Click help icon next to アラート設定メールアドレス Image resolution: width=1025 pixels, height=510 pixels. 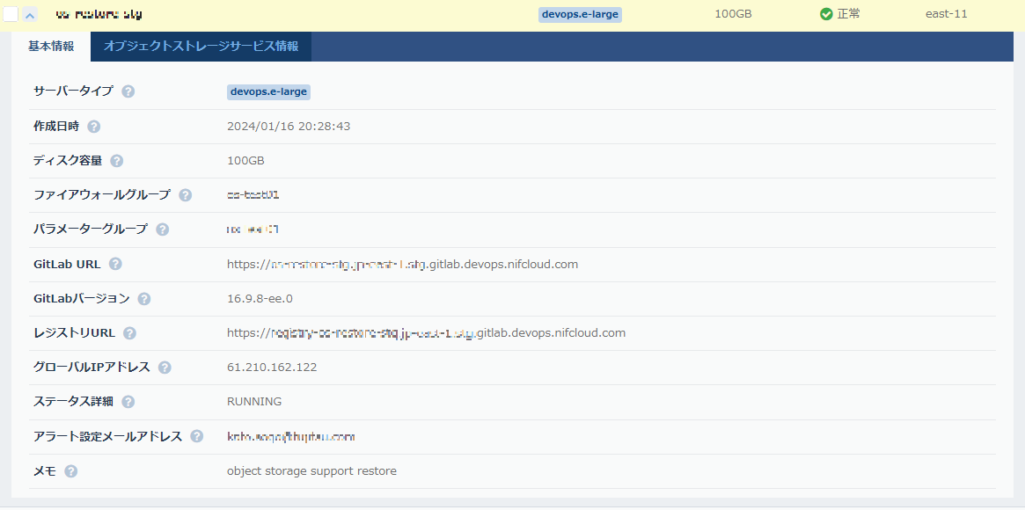tap(197, 436)
